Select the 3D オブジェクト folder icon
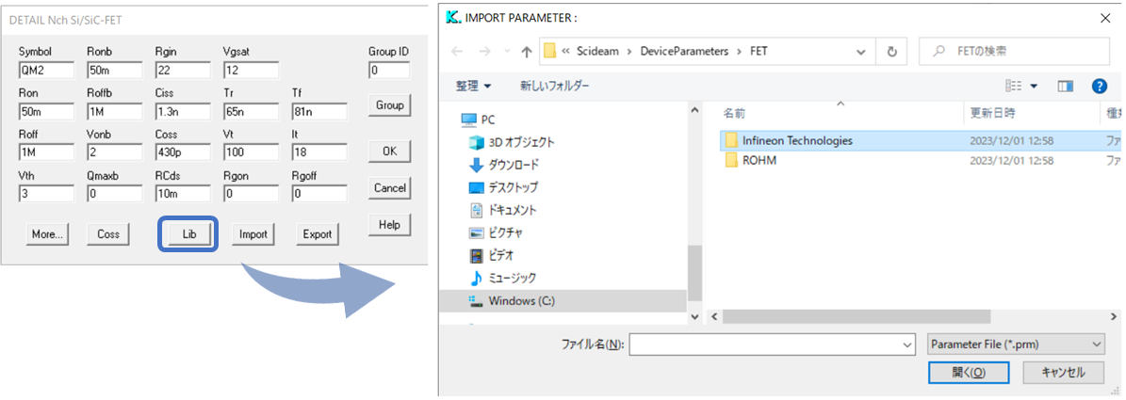The width and height of the screenshot is (1126, 400). point(477,142)
